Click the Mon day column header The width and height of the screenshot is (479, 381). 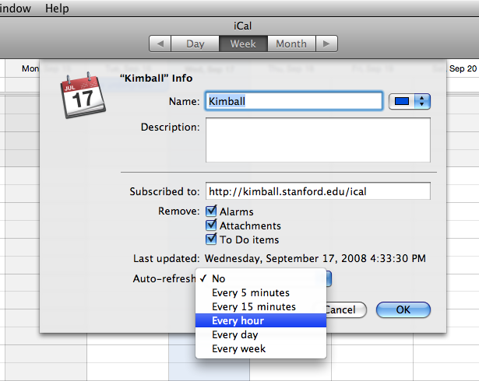tap(30, 68)
